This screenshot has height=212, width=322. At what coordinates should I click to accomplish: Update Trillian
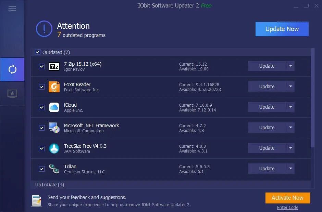click(267, 169)
